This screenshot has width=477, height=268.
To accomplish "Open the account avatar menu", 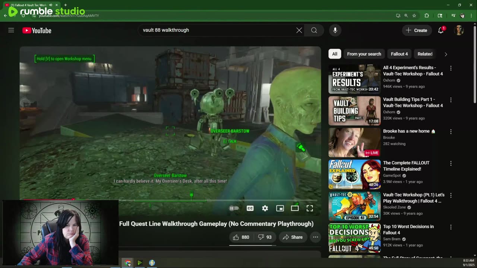I will tap(459, 31).
